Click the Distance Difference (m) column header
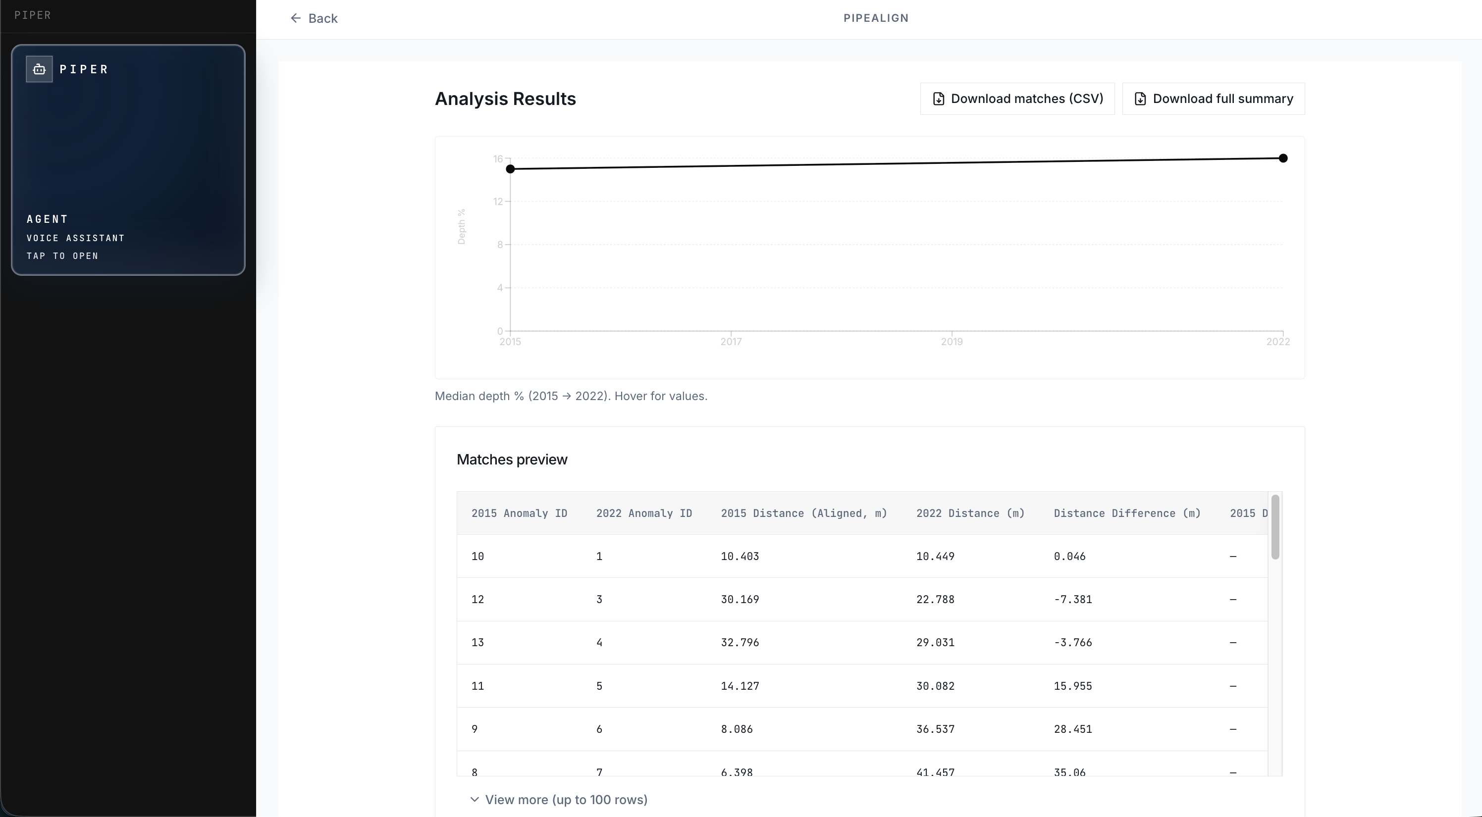This screenshot has height=817, width=1482. (1127, 513)
